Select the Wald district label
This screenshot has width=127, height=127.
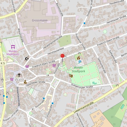[19, 80]
